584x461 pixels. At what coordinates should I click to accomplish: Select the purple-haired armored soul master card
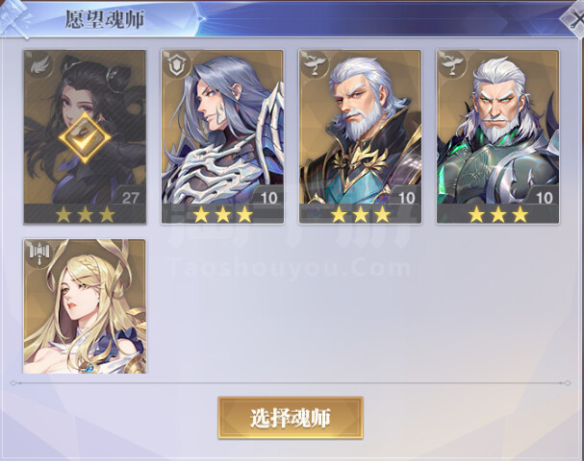coord(222,136)
